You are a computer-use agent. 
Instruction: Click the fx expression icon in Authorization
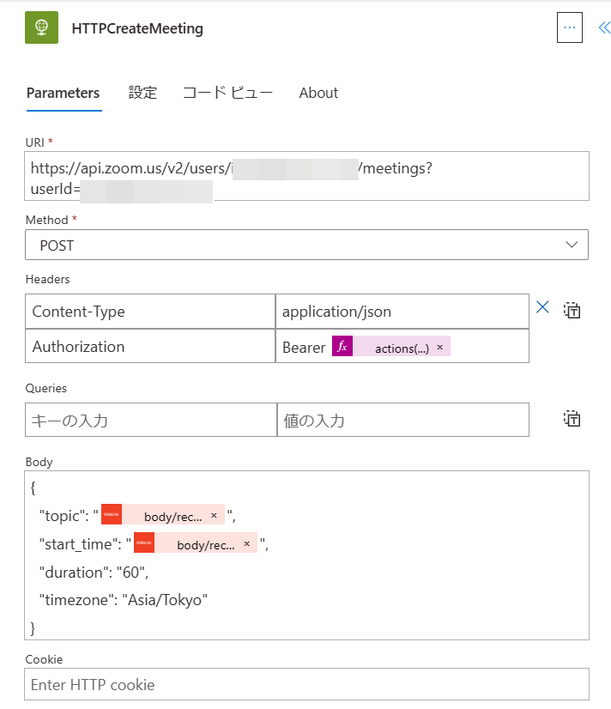(x=342, y=346)
